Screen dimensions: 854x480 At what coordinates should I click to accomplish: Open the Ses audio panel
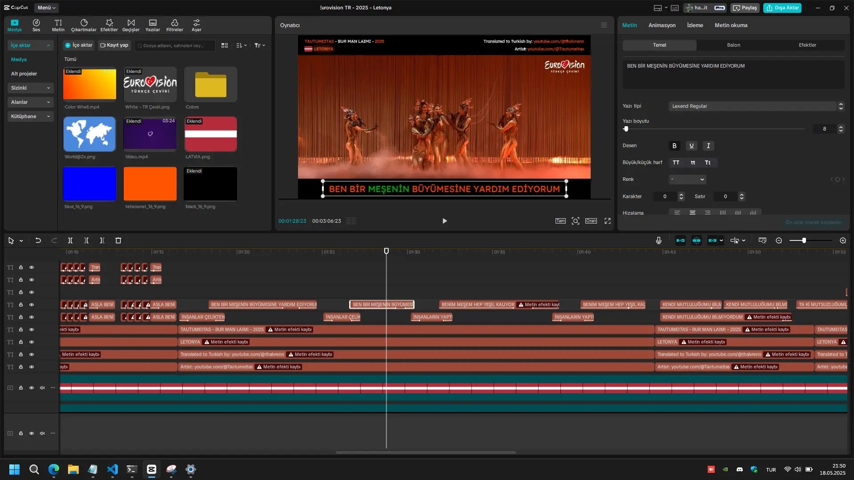[x=36, y=25]
